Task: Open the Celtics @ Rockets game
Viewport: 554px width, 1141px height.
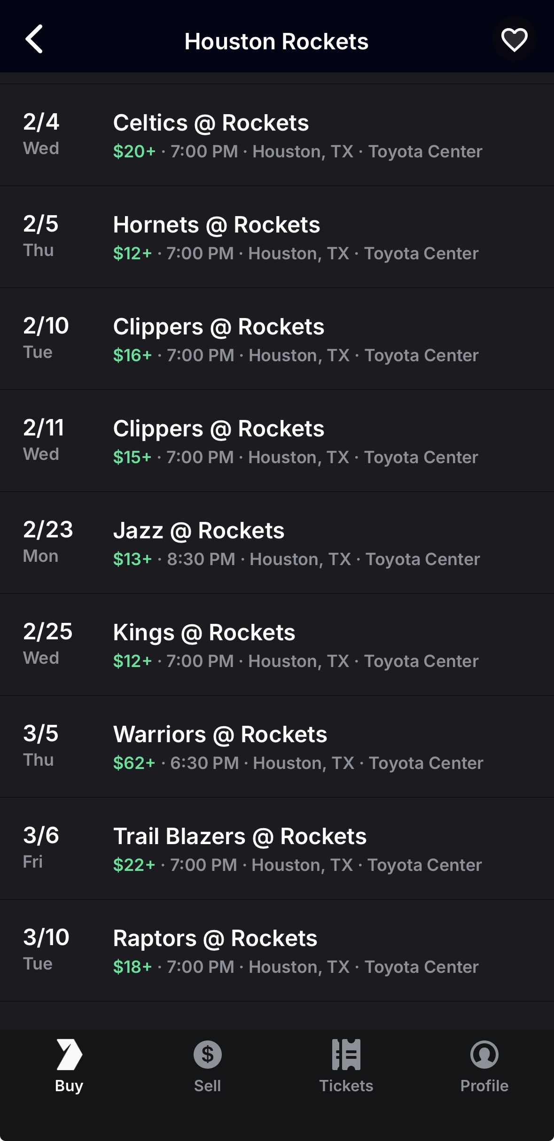Action: (211, 123)
